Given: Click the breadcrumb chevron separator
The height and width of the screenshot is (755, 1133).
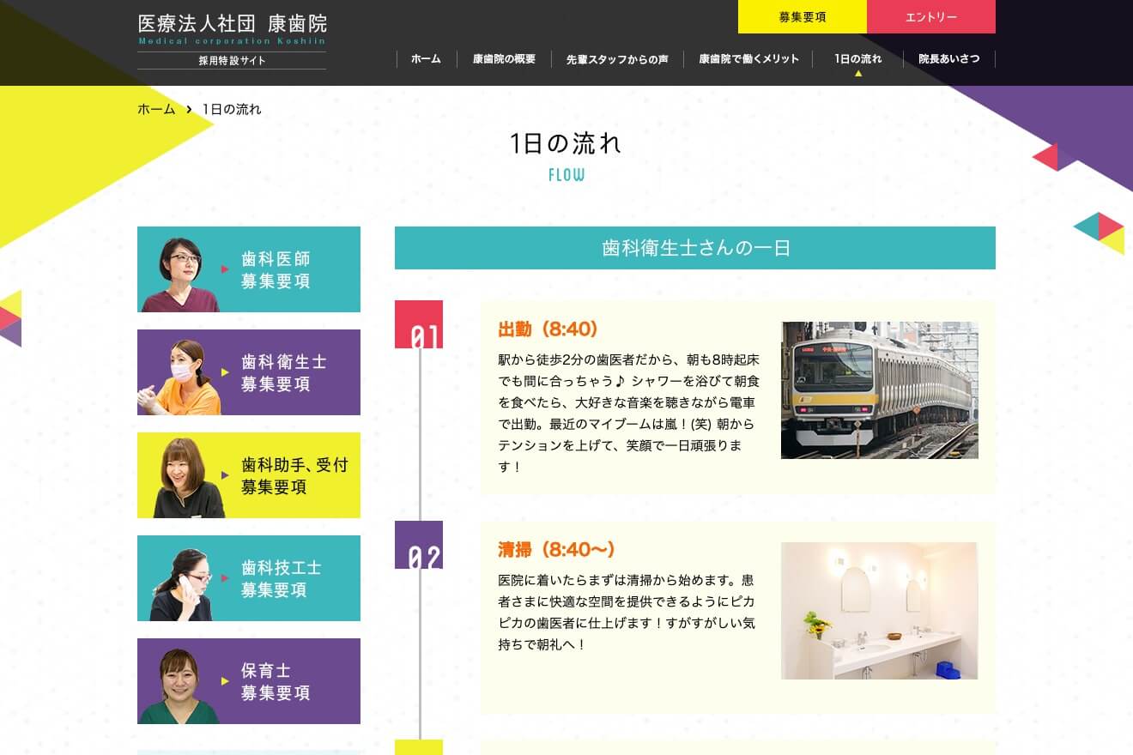Looking at the screenshot, I should 189,110.
